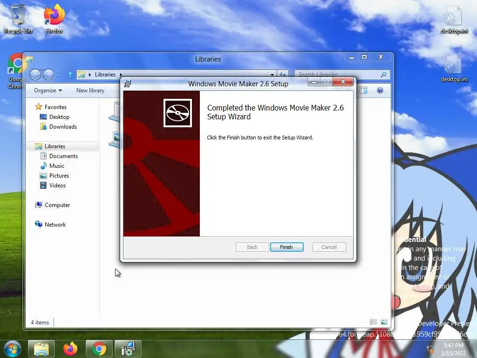Click the Favorites star icon

(38, 107)
